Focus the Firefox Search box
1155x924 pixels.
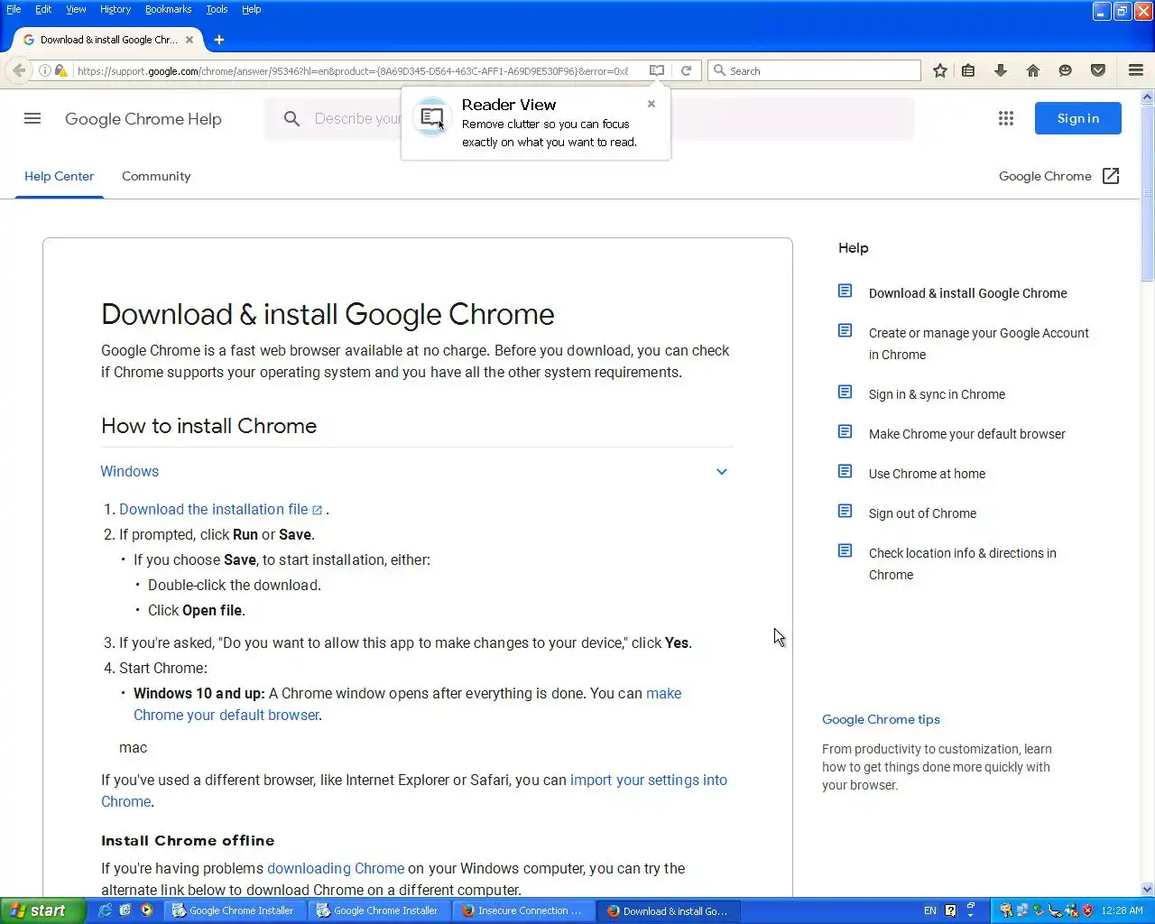(814, 70)
